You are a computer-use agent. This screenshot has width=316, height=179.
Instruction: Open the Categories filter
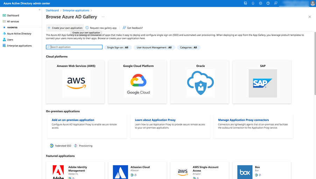[x=188, y=48]
